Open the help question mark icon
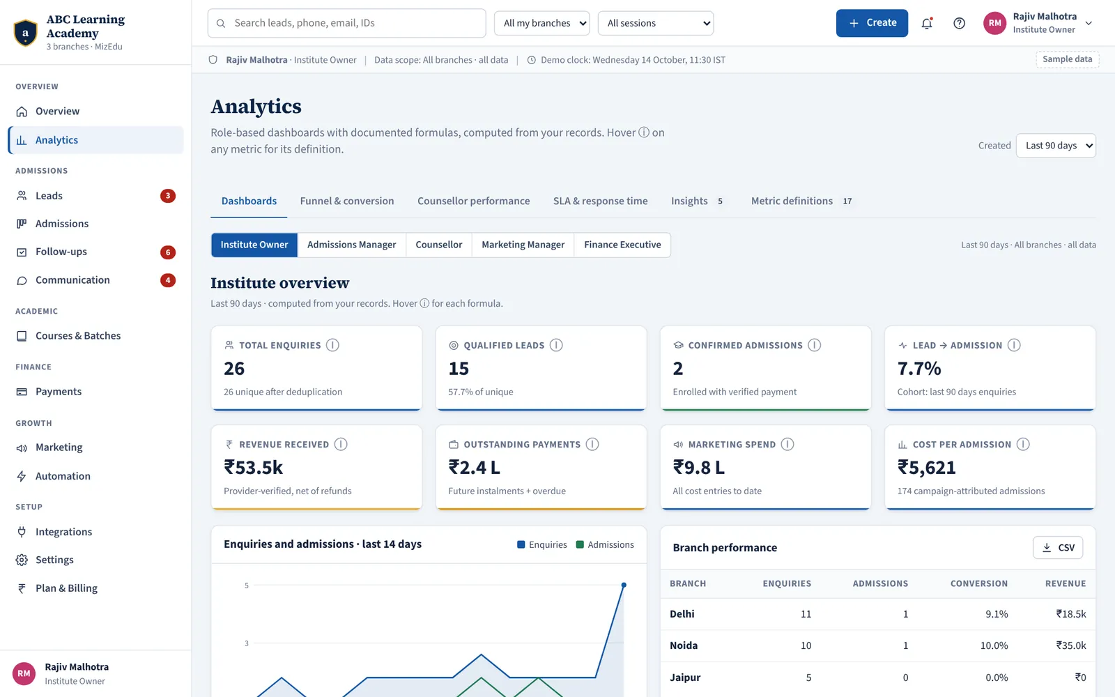 pos(960,23)
